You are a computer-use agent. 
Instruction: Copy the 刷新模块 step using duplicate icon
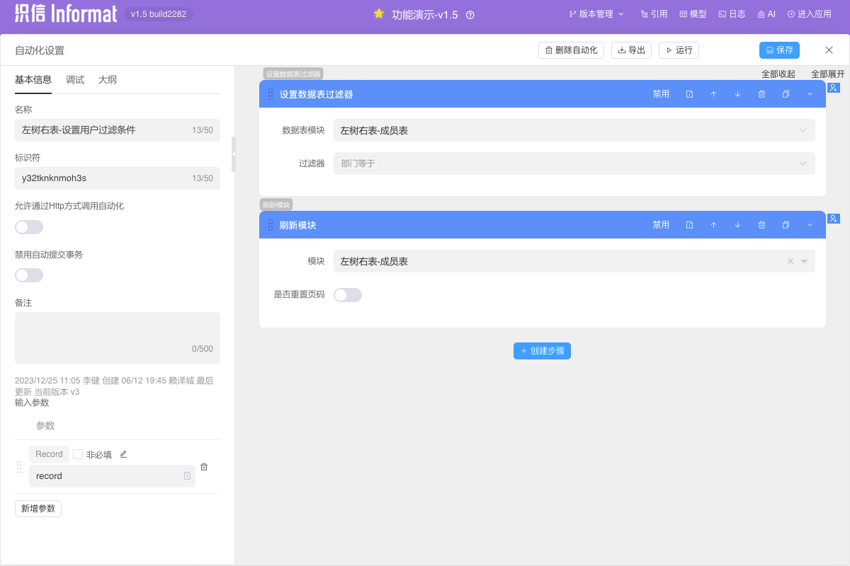[x=786, y=225]
